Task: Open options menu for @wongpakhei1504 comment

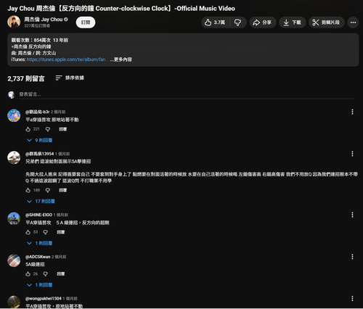Action: [352, 298]
